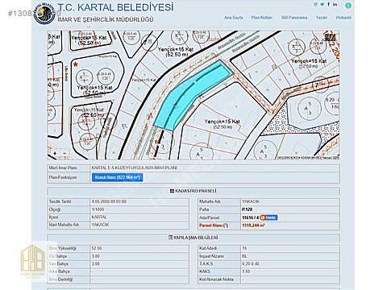This screenshot has width=387, height=290.
Task: Select the Ölçeği value 1/1000
Action: (98, 209)
